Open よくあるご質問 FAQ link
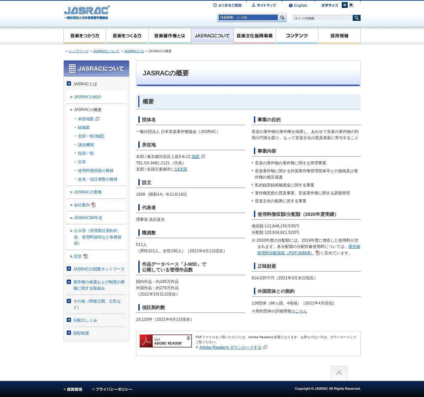This screenshot has height=397, width=424. (x=227, y=5)
